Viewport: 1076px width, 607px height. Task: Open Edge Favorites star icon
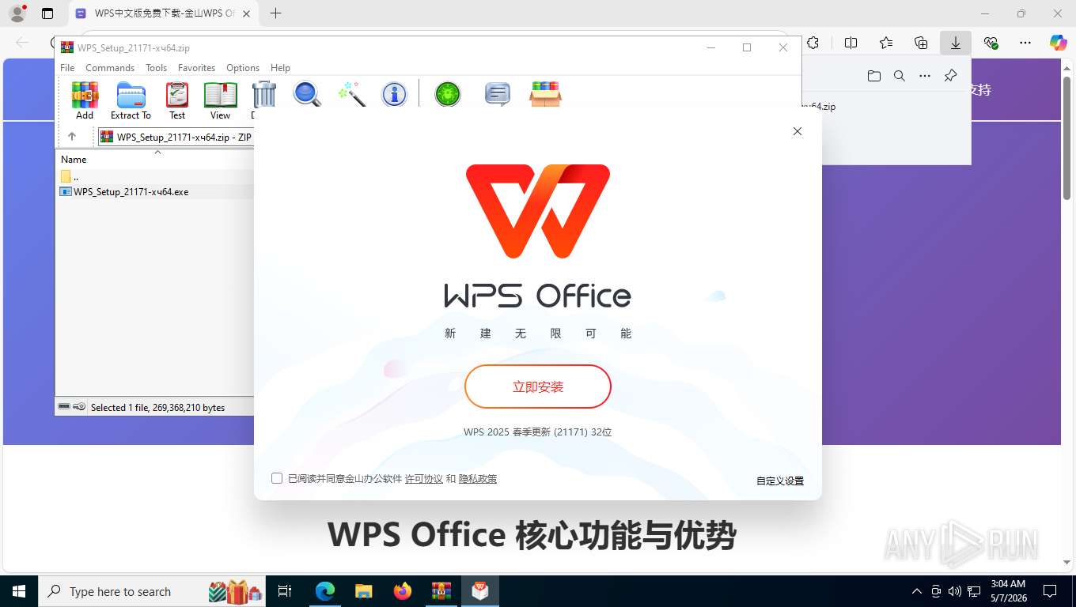click(886, 43)
